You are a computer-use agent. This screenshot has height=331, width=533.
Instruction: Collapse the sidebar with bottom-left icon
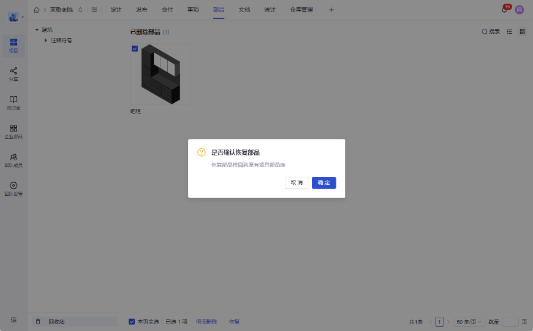tap(13, 320)
